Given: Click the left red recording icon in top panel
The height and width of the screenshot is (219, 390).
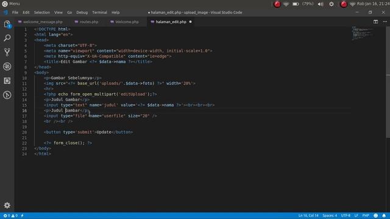Looking at the screenshot, I should (277, 4).
